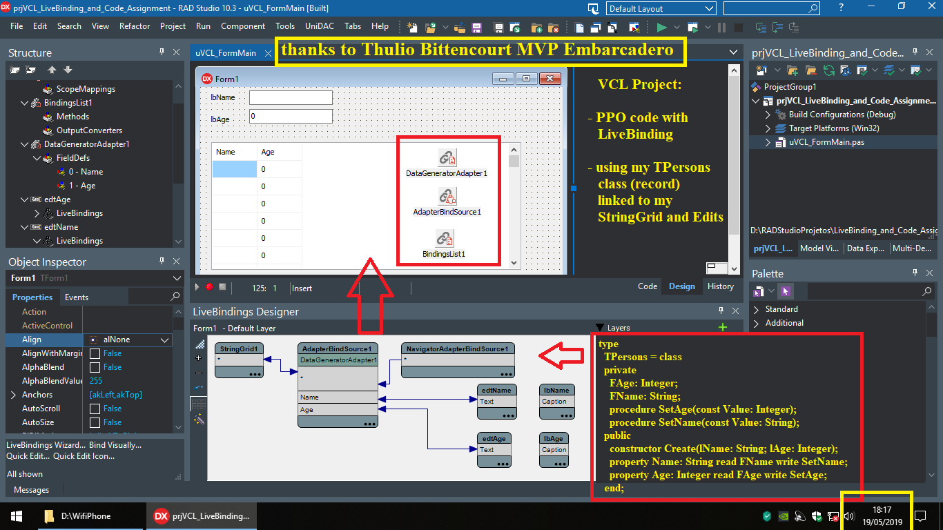Expand the Standard palette category
This screenshot has width=943, height=530.
click(x=757, y=309)
